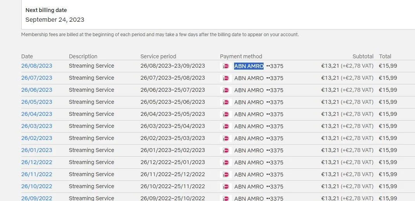Click iDEAL icon in 26/10/2022 row
The image size is (415, 201).
pos(226,187)
